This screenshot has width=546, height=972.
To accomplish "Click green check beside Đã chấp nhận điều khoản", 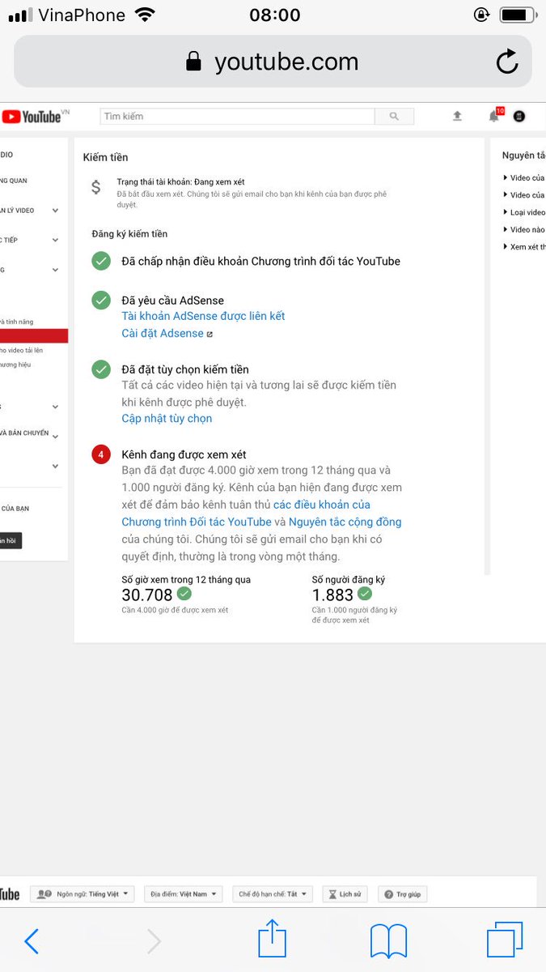I will pos(101,261).
